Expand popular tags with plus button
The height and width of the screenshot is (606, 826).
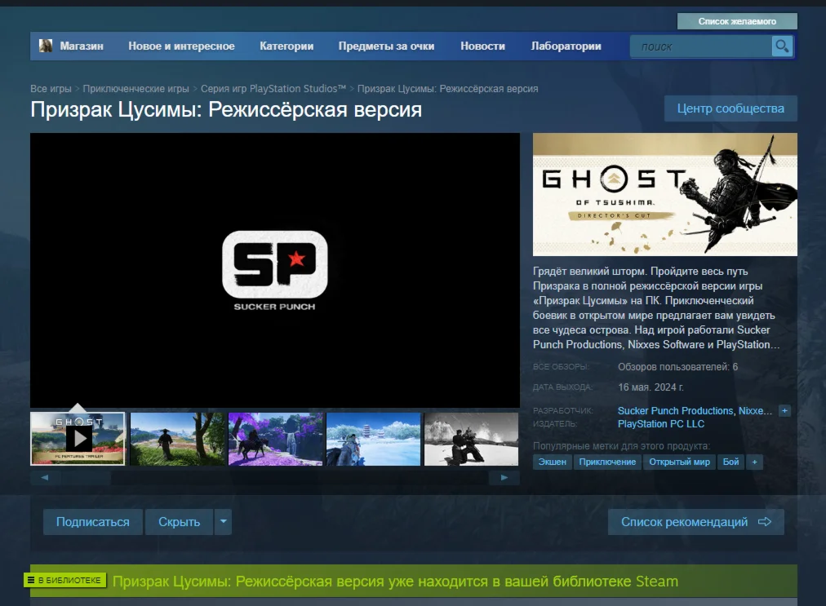[754, 462]
